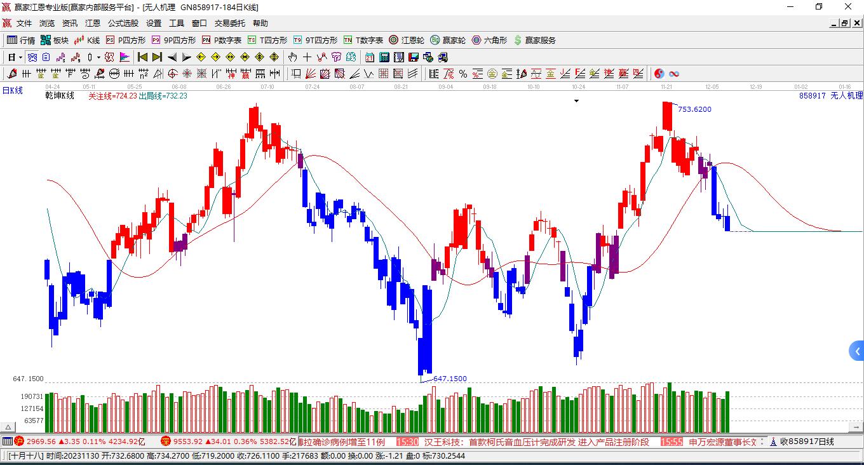Select the crosshair cursor tool
864x465 pixels.
(x=307, y=57)
